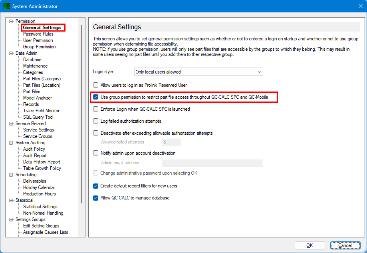Check Notify admin upon account deactivation
Viewport: 367px width, 253px height.
(95, 153)
